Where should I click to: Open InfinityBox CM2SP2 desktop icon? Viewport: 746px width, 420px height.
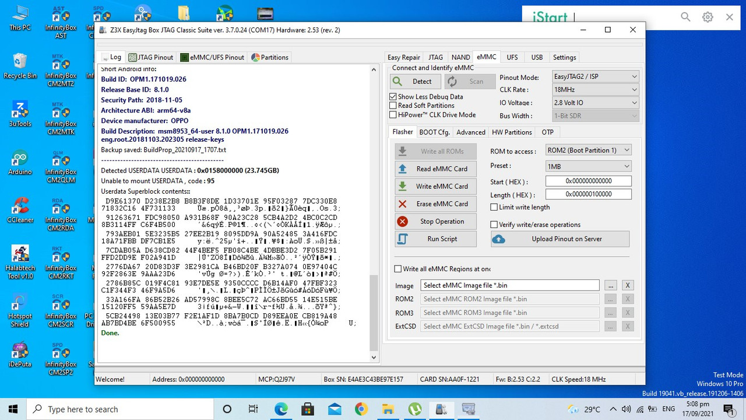[61, 358]
